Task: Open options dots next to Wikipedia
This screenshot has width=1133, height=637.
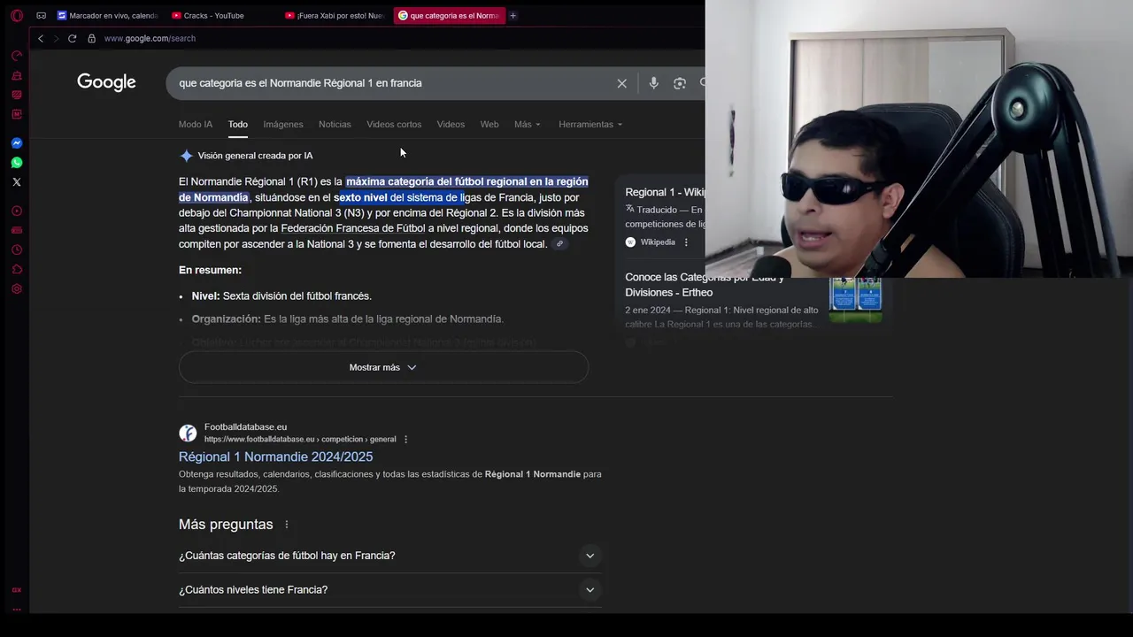Action: tap(686, 242)
